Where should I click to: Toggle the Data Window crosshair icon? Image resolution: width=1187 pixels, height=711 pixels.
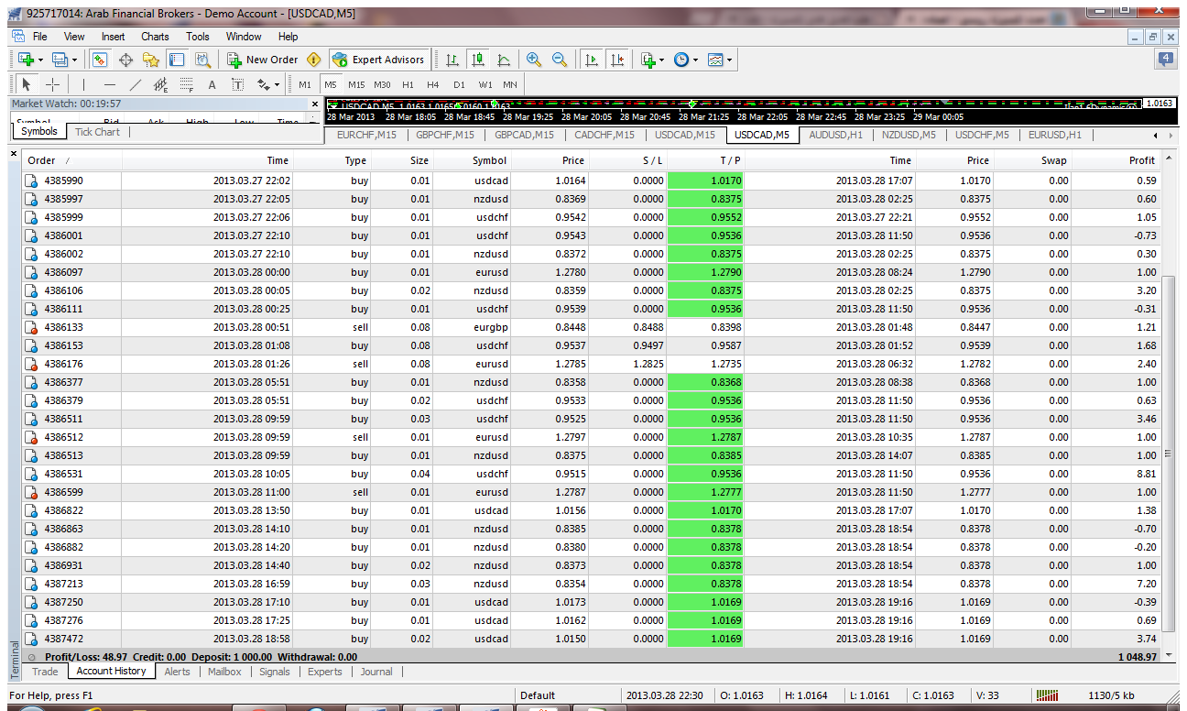coord(125,60)
